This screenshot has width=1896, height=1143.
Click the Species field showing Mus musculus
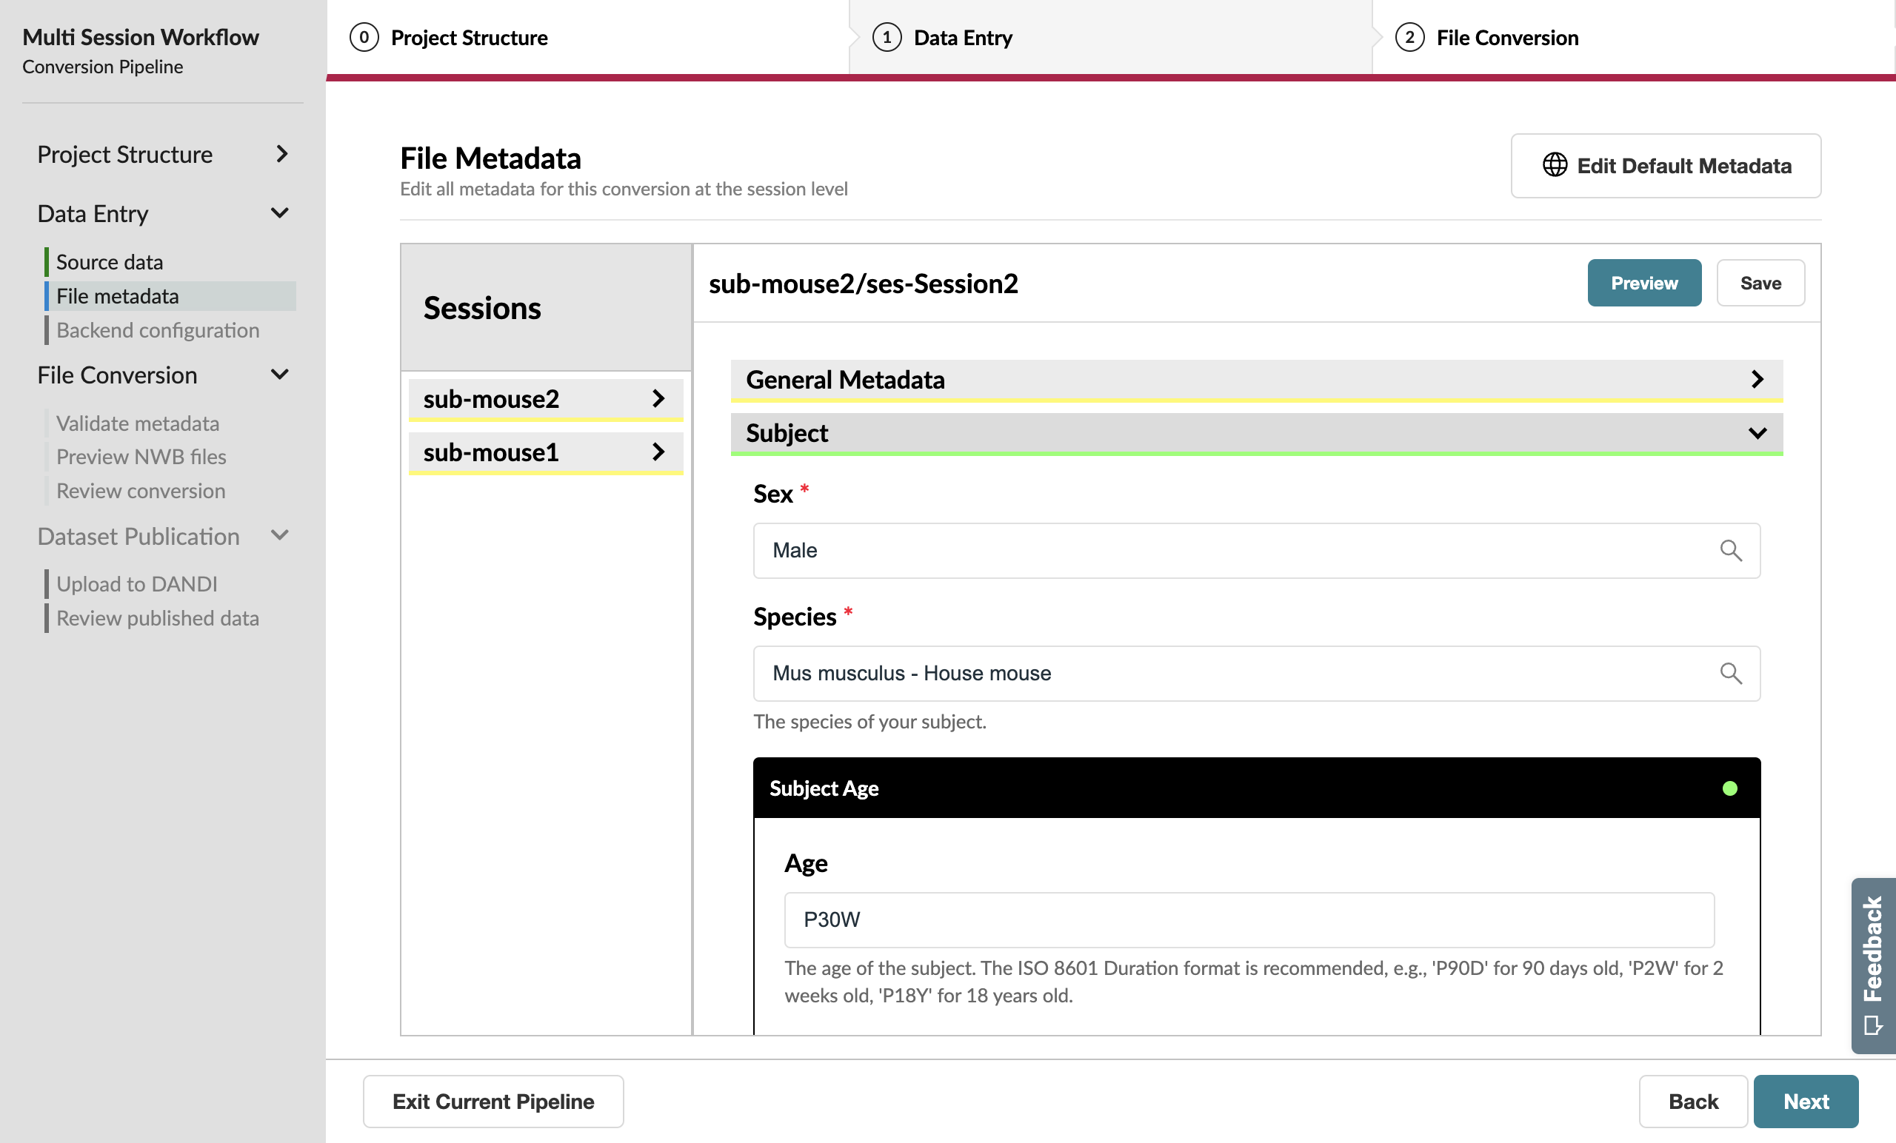1257,674
